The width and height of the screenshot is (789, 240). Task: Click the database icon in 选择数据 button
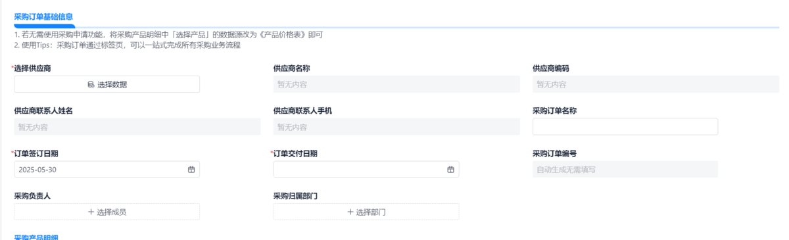(x=91, y=84)
